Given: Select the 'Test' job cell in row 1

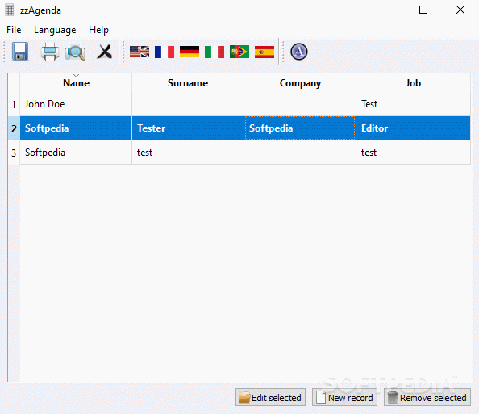Looking at the screenshot, I should (413, 104).
